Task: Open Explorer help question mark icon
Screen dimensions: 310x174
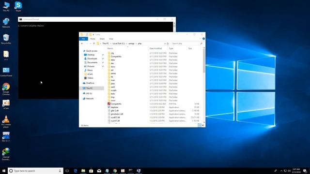Action: point(203,39)
